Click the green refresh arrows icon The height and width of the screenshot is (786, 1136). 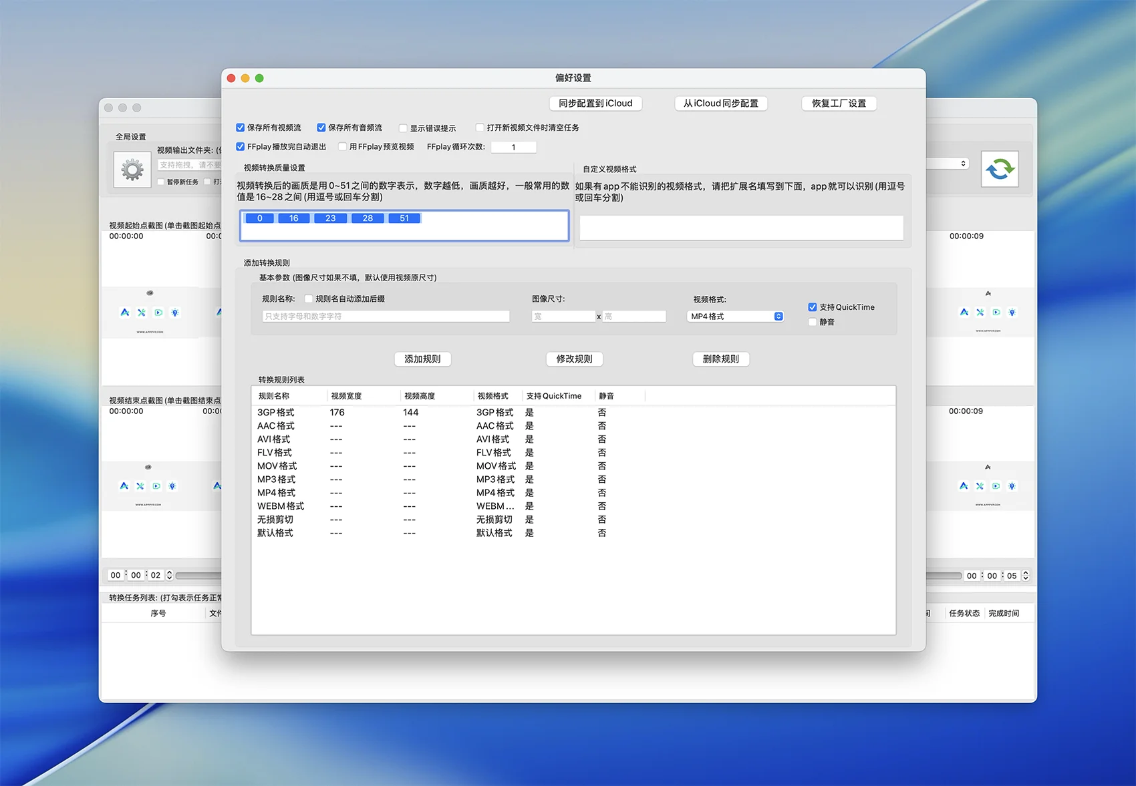click(x=999, y=169)
